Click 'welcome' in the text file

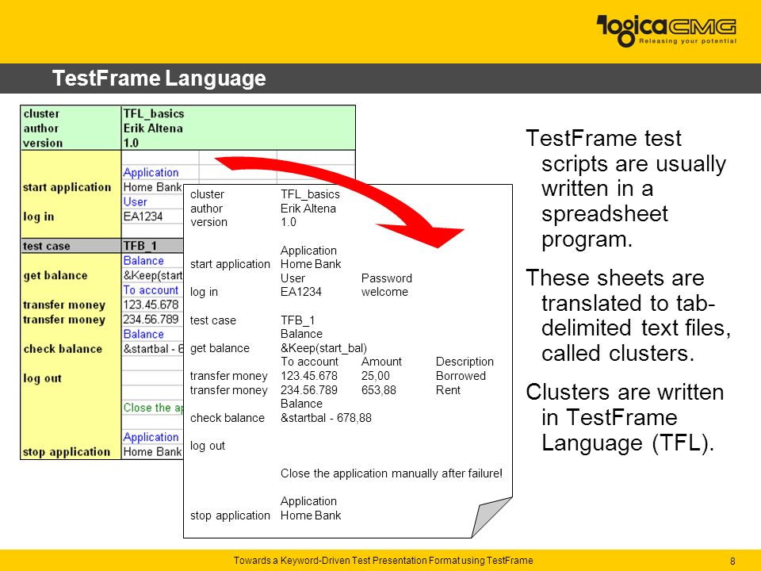[x=384, y=292]
